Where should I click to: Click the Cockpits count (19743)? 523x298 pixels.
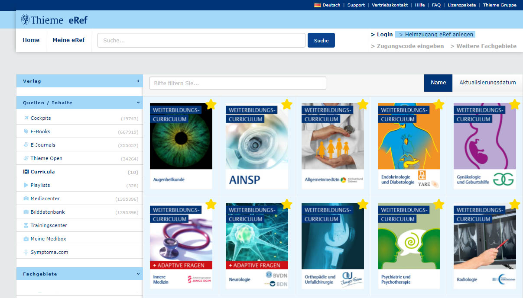pos(130,119)
